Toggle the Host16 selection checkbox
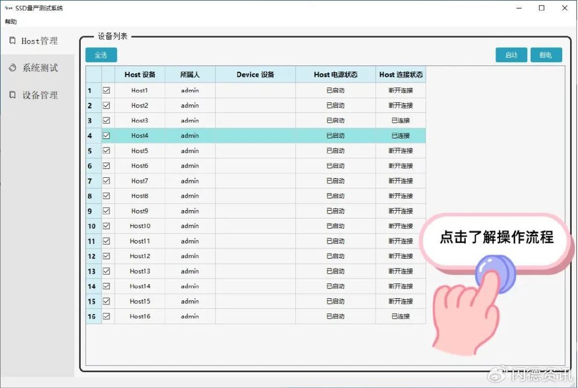Viewport: 578px width, 388px height. click(x=106, y=316)
